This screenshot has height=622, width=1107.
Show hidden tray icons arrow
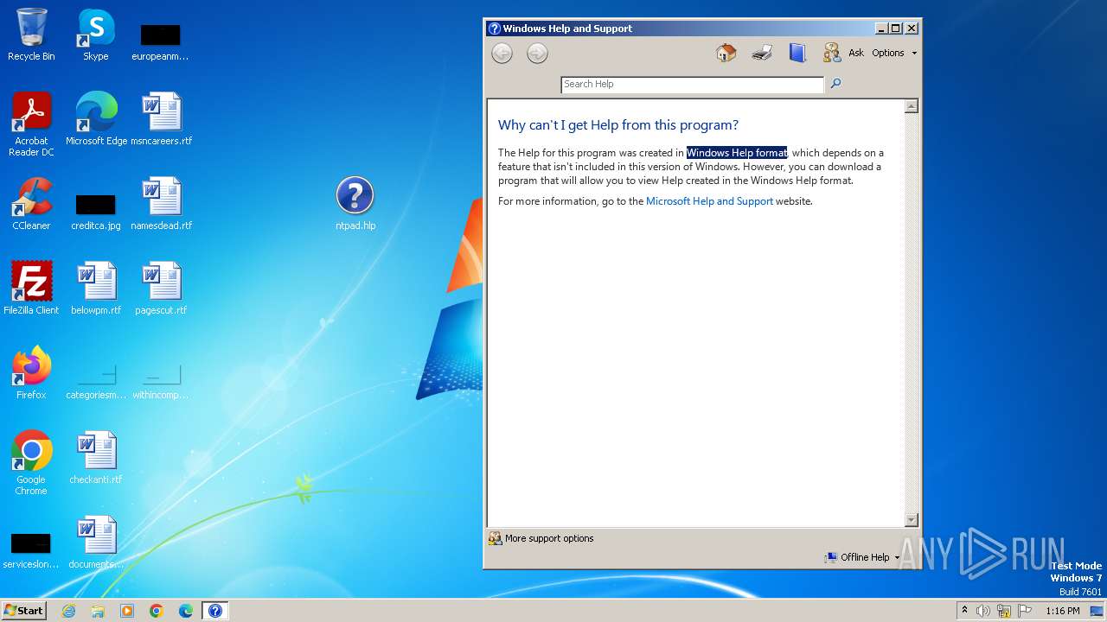[x=964, y=611]
